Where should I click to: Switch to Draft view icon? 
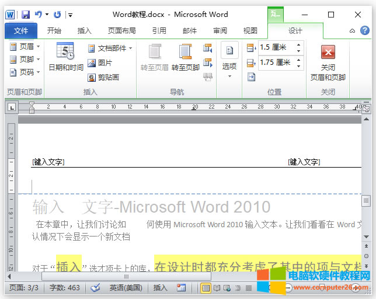[x=249, y=288]
